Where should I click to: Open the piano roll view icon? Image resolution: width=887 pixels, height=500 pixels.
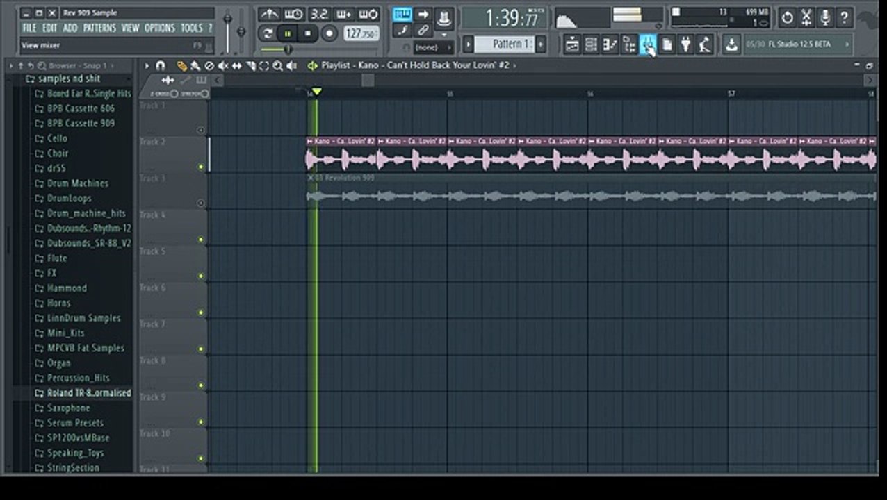point(610,45)
